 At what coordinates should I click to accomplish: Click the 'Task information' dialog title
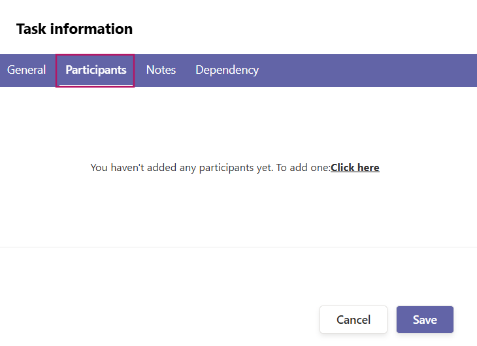click(x=74, y=29)
